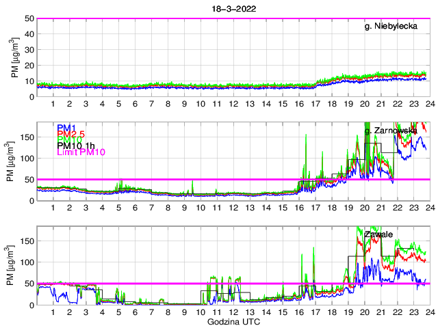Click the 150 tick on the middle plot y-axis
This screenshot has height=328, width=438.
(26, 137)
